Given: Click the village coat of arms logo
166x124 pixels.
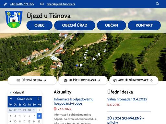Looking at the screenshot, I should pyautogui.click(x=14, y=19).
